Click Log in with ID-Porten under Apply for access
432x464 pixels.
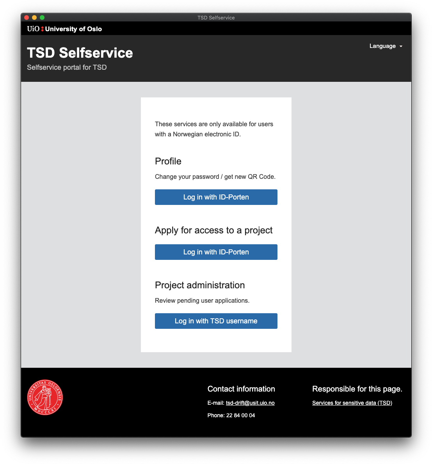pos(216,252)
